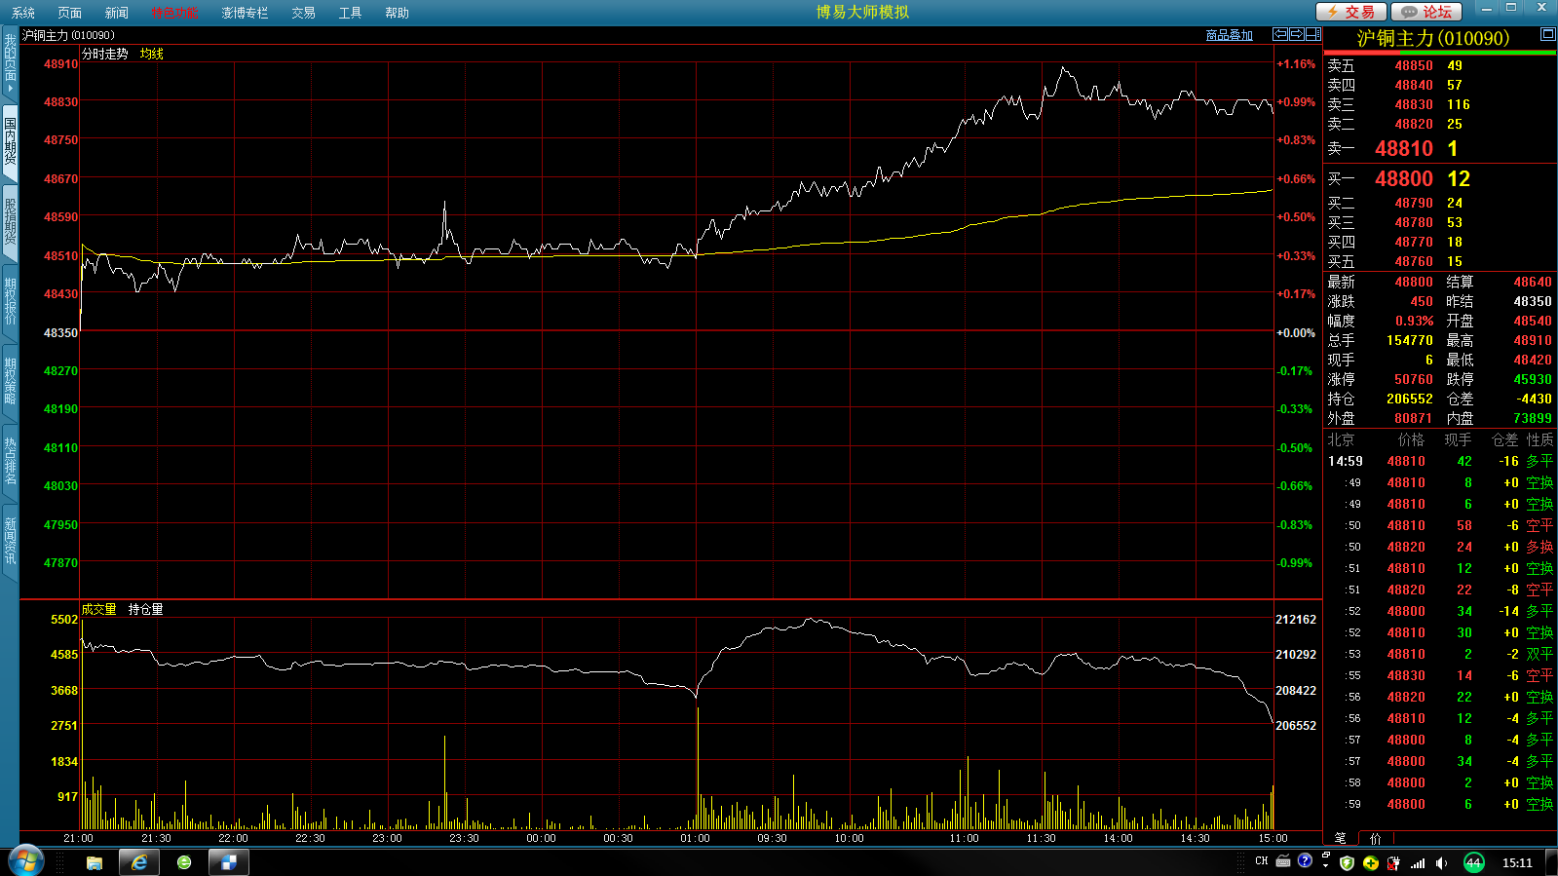This screenshot has height=876, width=1558.
Task: Open the 论坛 forum button
Action: click(1426, 12)
